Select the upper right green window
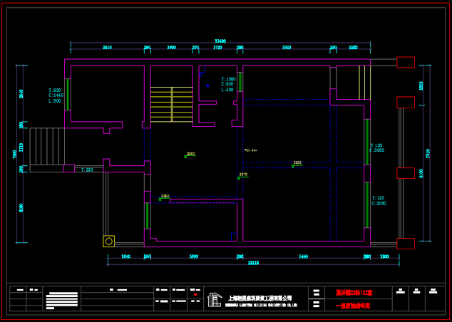Image resolution: width=452 pixels, height=322 pixels. (367, 142)
